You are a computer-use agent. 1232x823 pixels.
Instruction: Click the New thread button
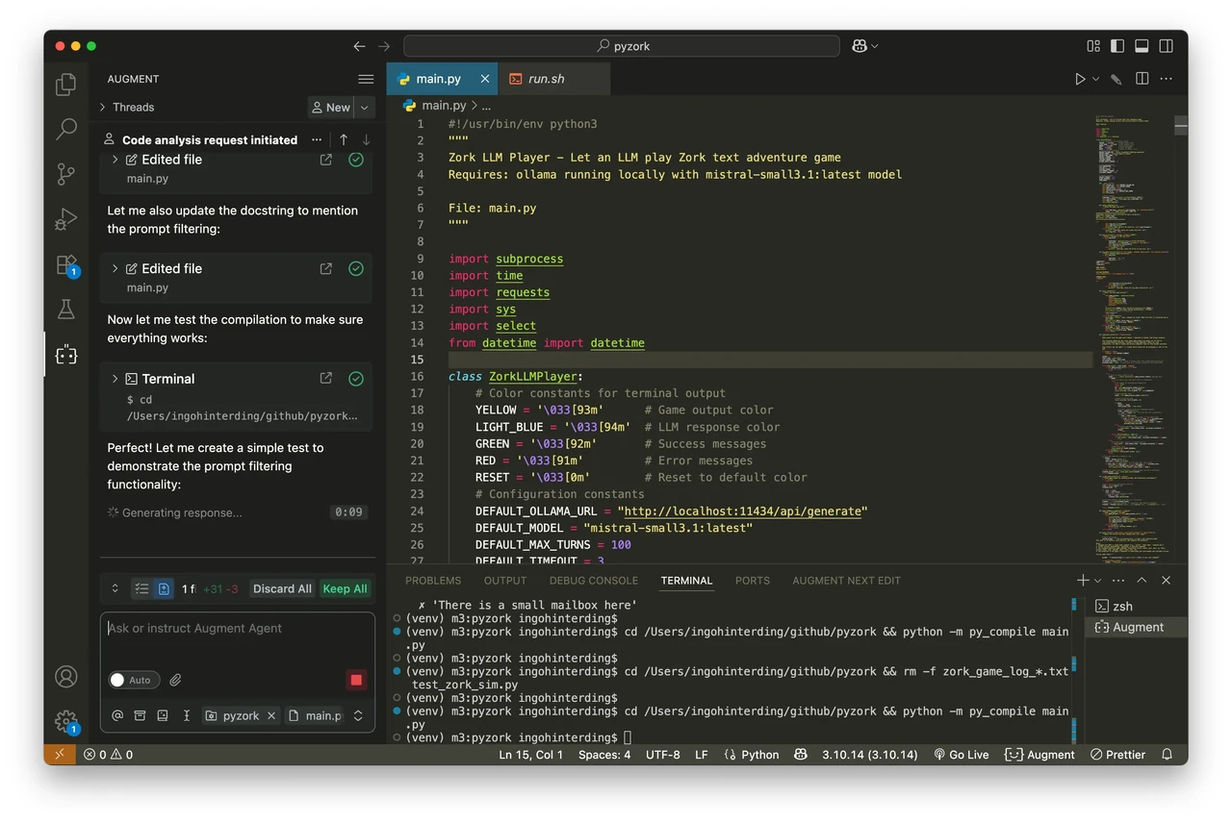331,108
